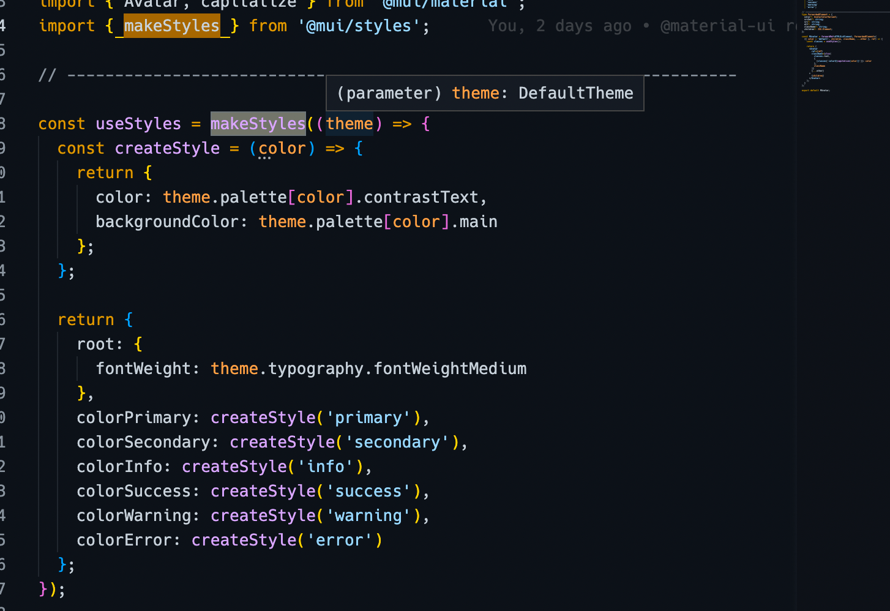Click the makeStyles call after useStyles
This screenshot has height=611, width=890.
click(x=258, y=124)
